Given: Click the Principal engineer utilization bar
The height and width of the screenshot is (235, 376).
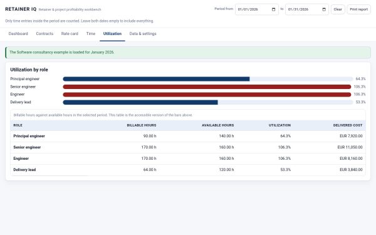Looking at the screenshot, I should coord(207,79).
